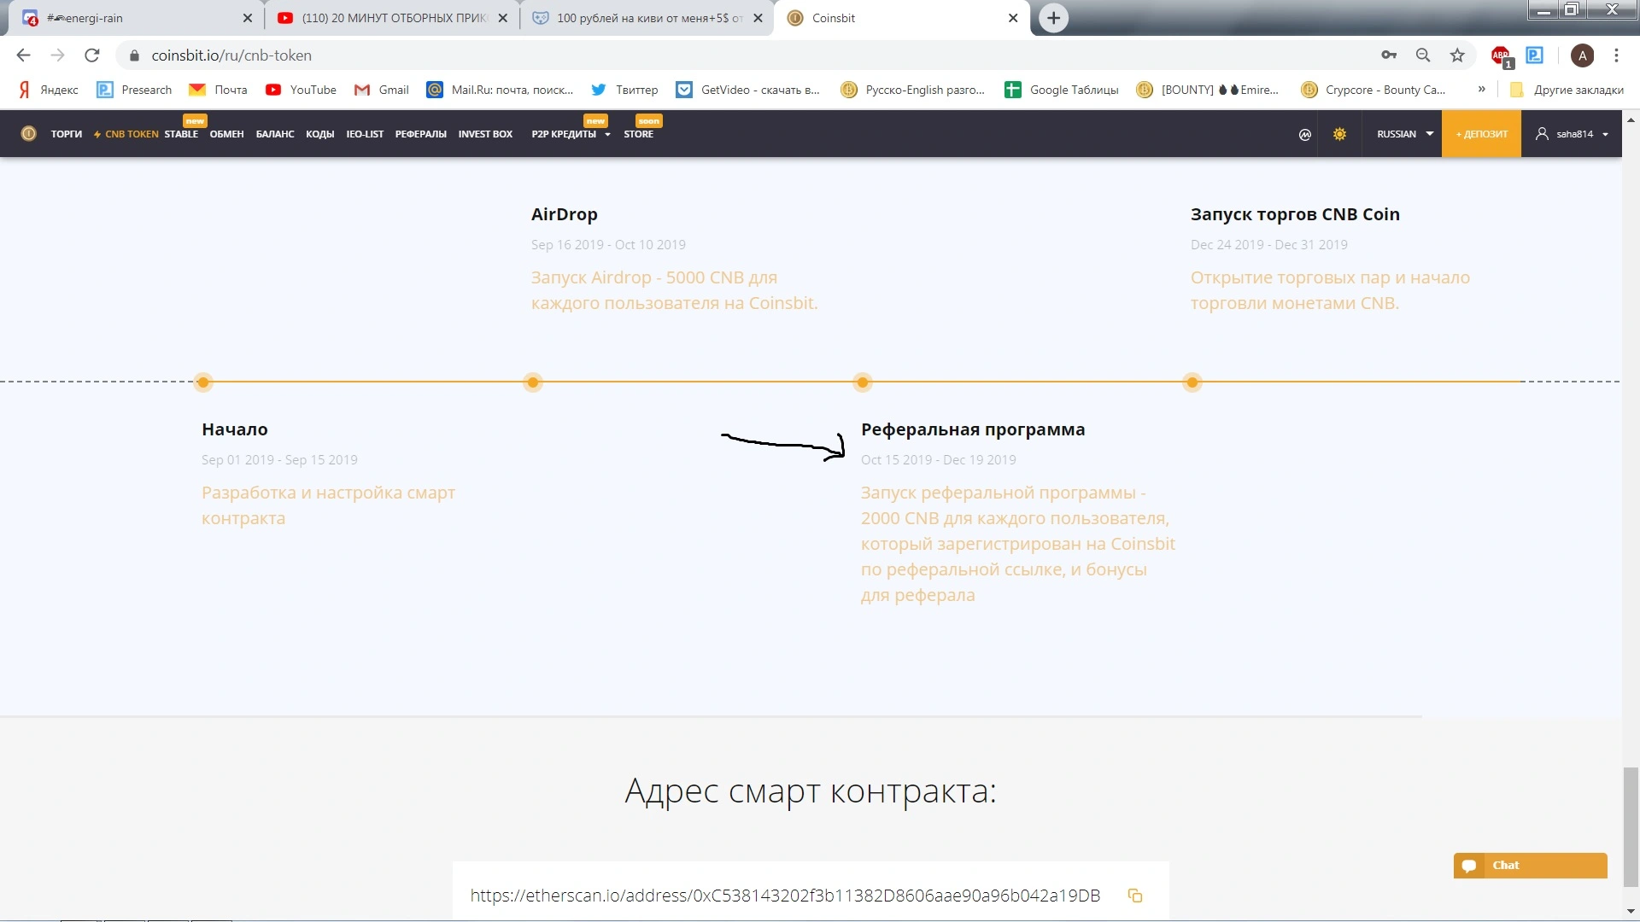Open the Твиттер bookmark
This screenshot has height=922, width=1640.
(624, 90)
